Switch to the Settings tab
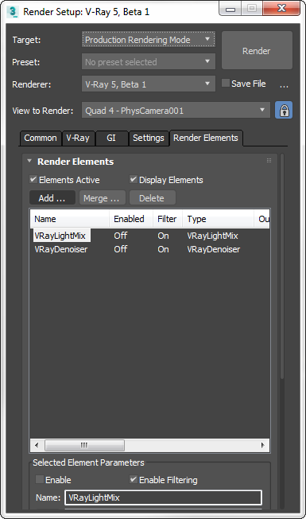Screen dimensions: 306x519 (149, 138)
